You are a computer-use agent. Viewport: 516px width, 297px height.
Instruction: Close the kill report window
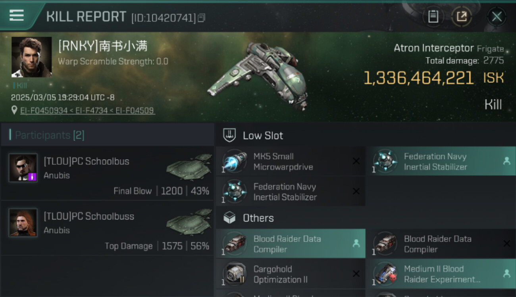497,17
